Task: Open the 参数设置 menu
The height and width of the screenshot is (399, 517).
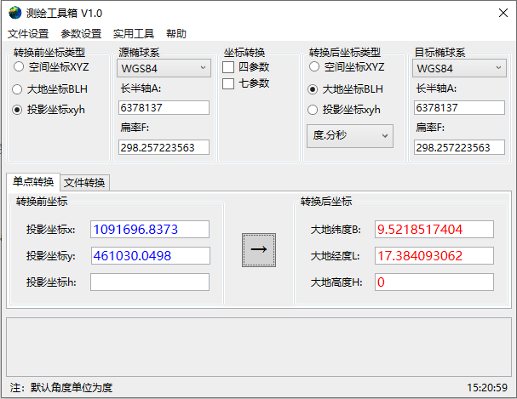Action: click(x=81, y=33)
